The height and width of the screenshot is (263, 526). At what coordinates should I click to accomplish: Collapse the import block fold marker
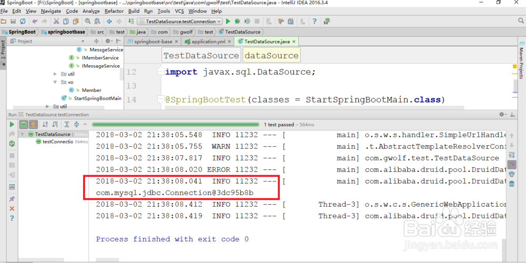point(161,72)
